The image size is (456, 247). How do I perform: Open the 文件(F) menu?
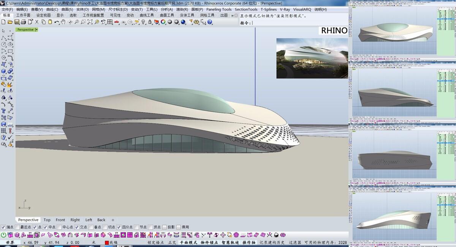pyautogui.click(x=8, y=9)
